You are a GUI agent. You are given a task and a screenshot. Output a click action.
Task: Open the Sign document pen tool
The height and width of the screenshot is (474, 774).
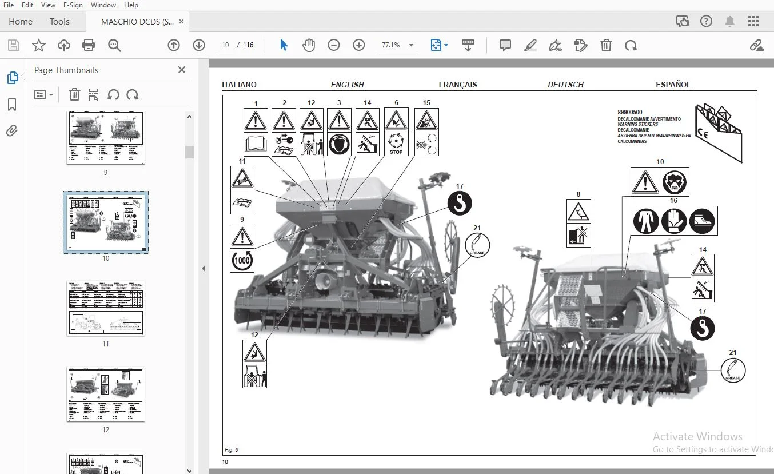point(555,45)
